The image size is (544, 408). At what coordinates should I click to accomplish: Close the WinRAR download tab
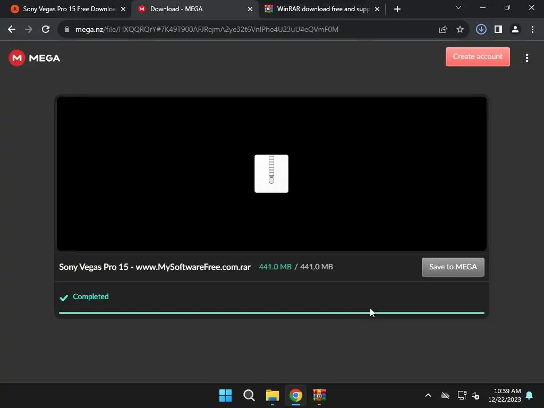click(x=377, y=9)
